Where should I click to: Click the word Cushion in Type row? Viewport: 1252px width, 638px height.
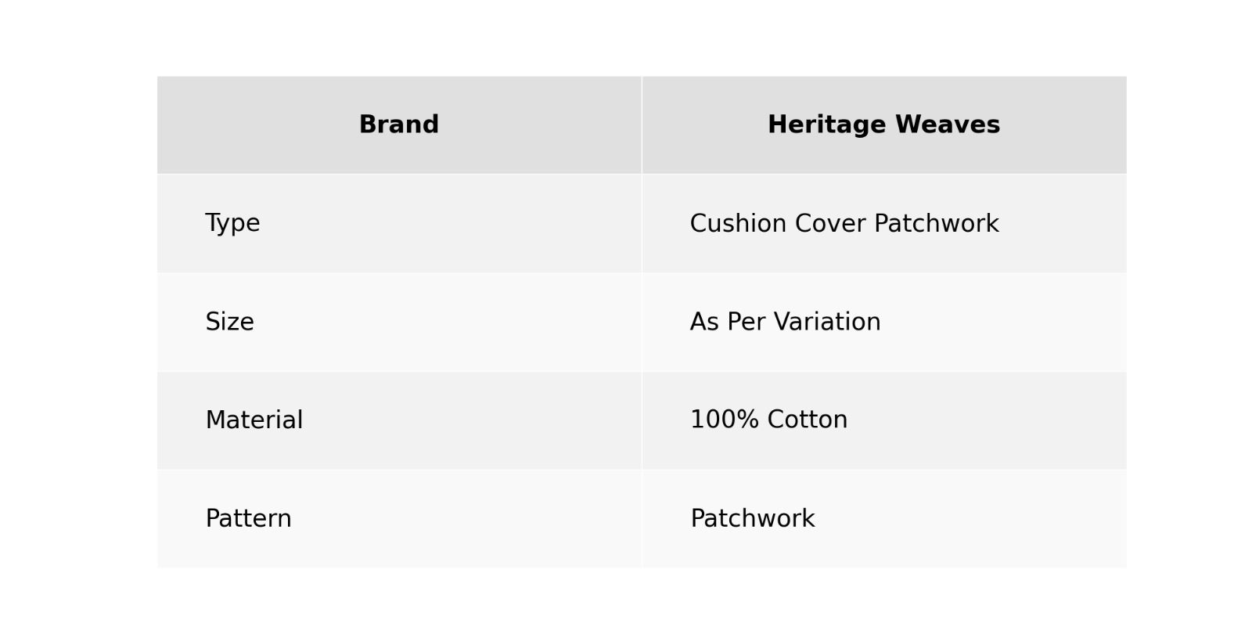point(738,224)
